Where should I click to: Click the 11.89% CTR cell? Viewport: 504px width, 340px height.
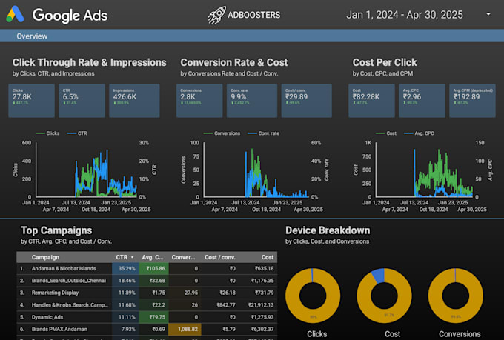125,293
